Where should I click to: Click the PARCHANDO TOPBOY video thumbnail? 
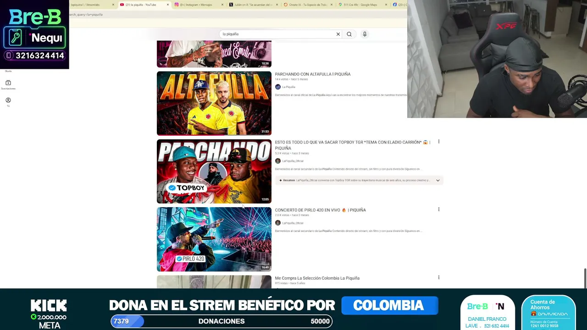(214, 171)
